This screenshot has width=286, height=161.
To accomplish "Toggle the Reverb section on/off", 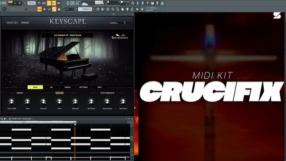I will click(59, 93).
